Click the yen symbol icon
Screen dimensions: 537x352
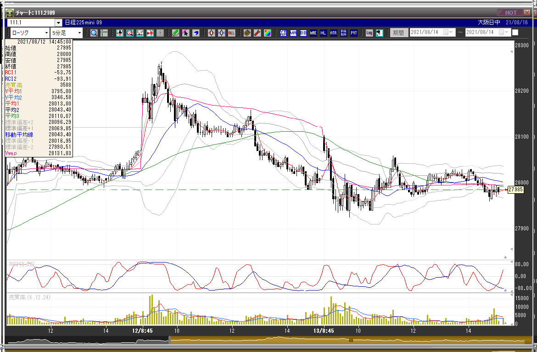coord(150,33)
